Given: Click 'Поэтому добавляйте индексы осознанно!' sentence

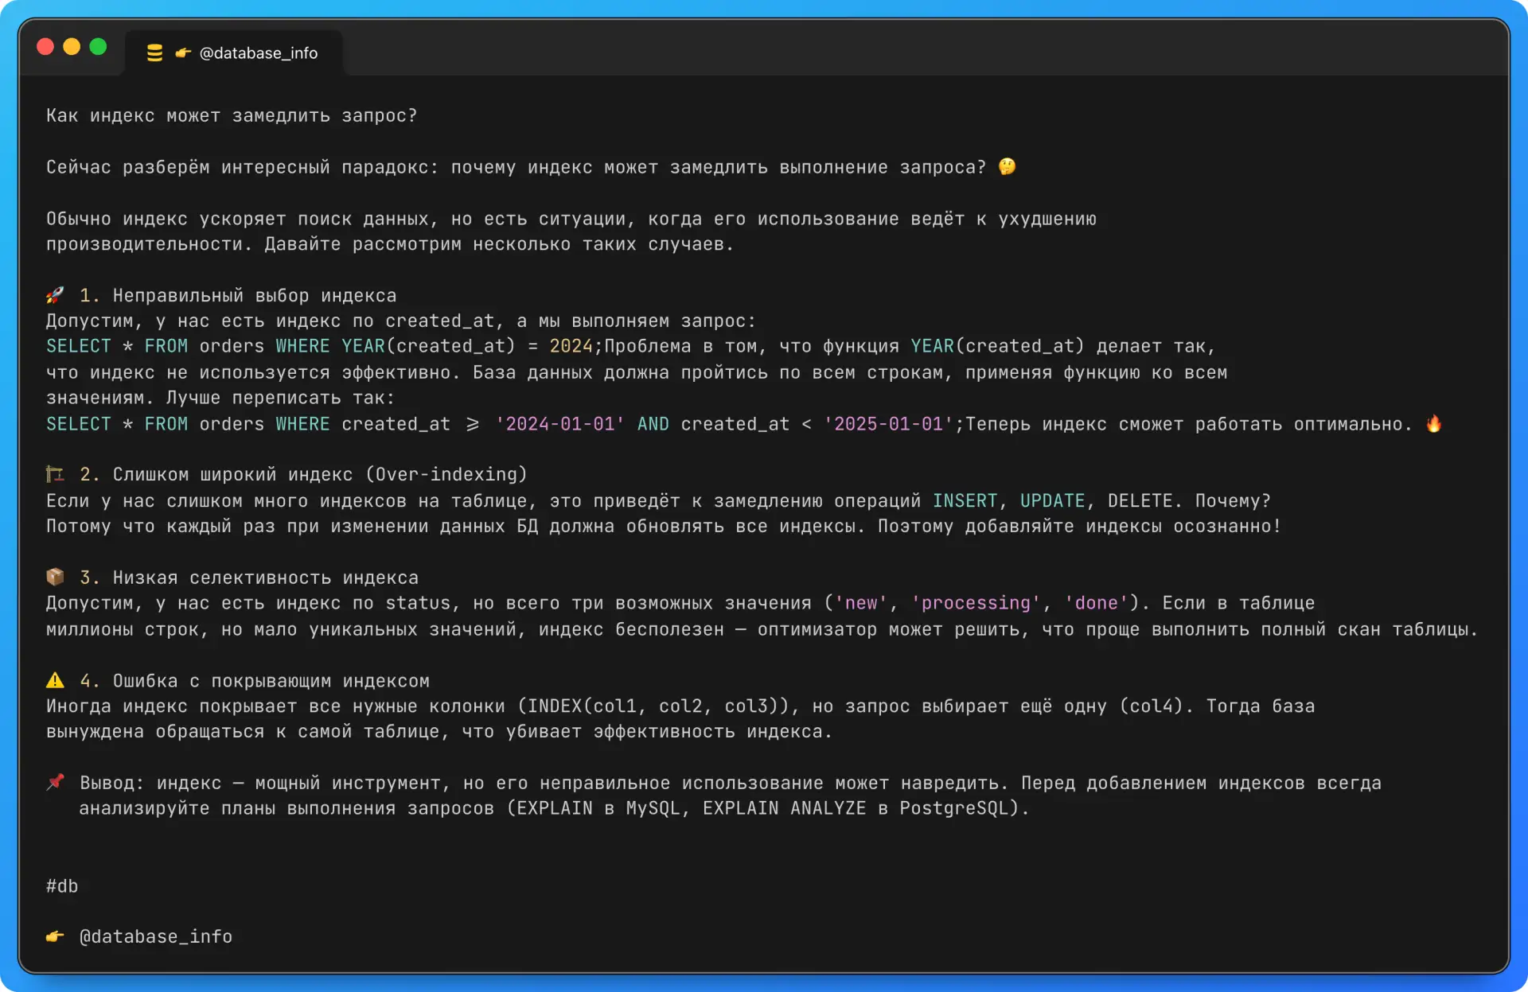Looking at the screenshot, I should tap(1079, 526).
